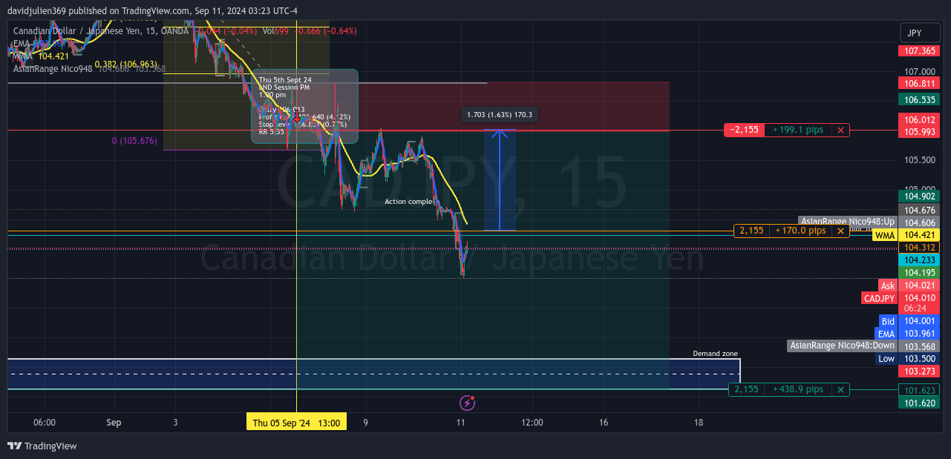Close the green 2,155 +438.9 pips order
The height and width of the screenshot is (459, 951).
[840, 389]
